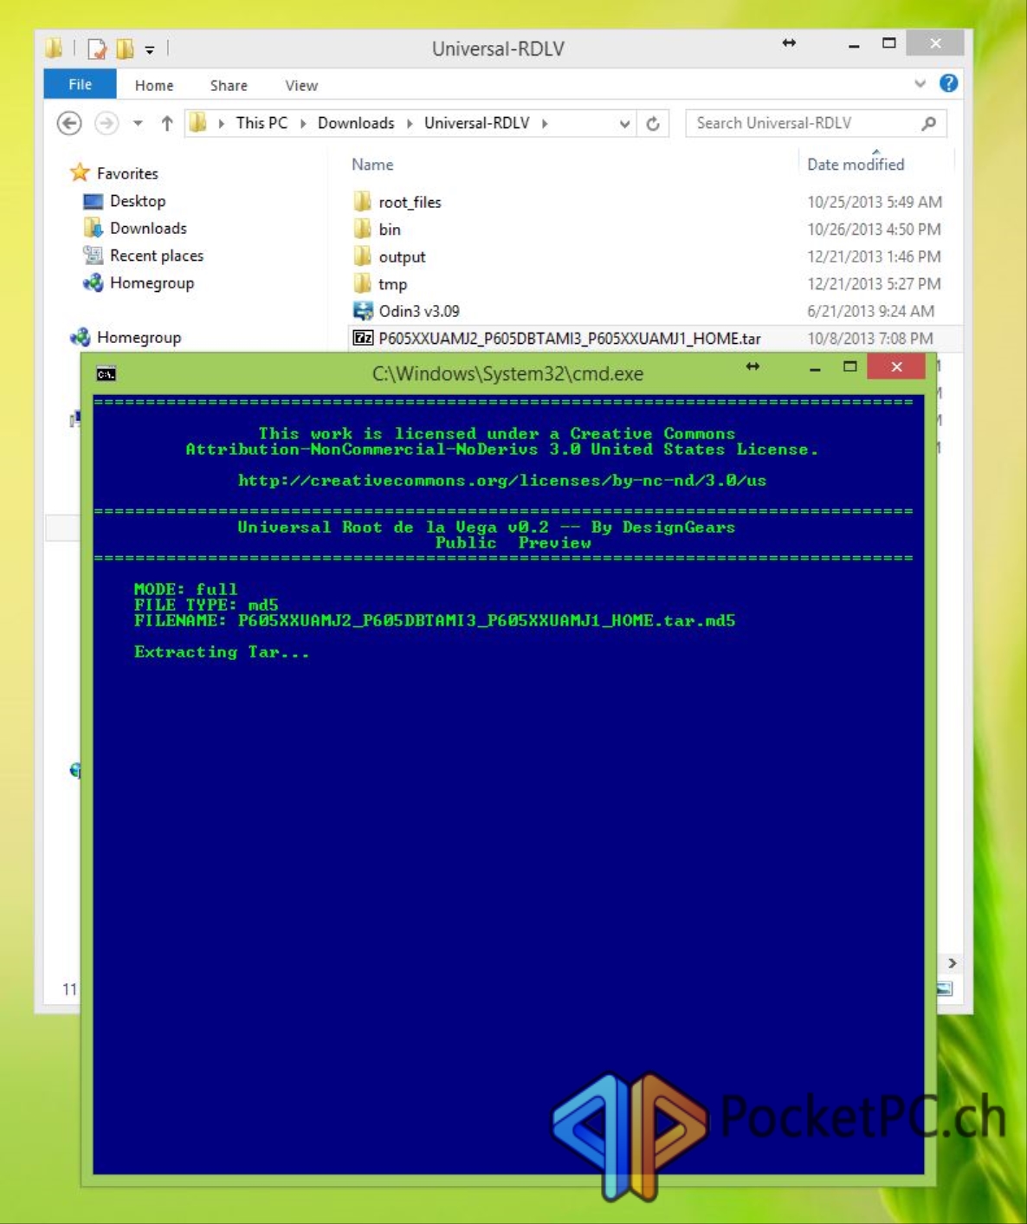Open the recent locations dropdown arrow

[x=138, y=123]
